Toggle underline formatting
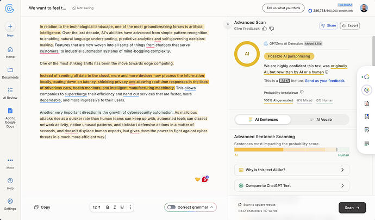Viewport: 375px width, 220px height. click(x=122, y=207)
